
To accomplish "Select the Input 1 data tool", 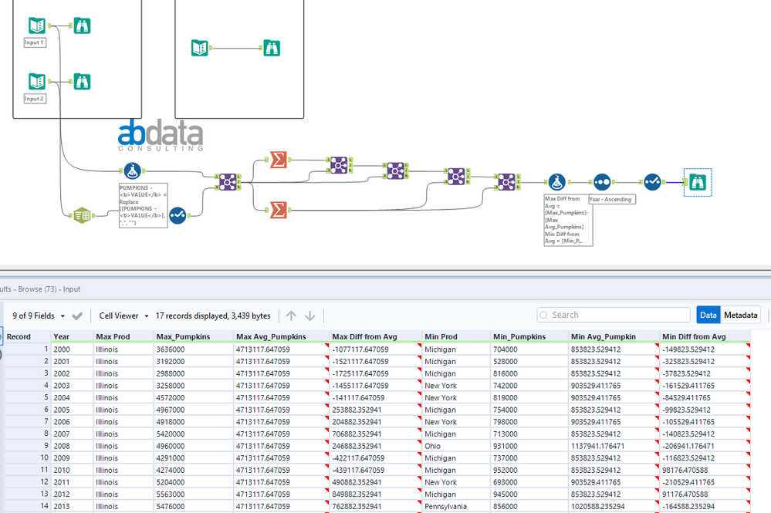I will [37, 25].
